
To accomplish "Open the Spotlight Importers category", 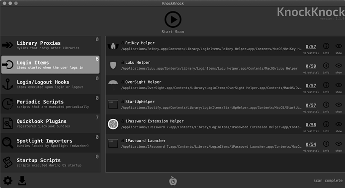I will pyautogui.click(x=50, y=143).
